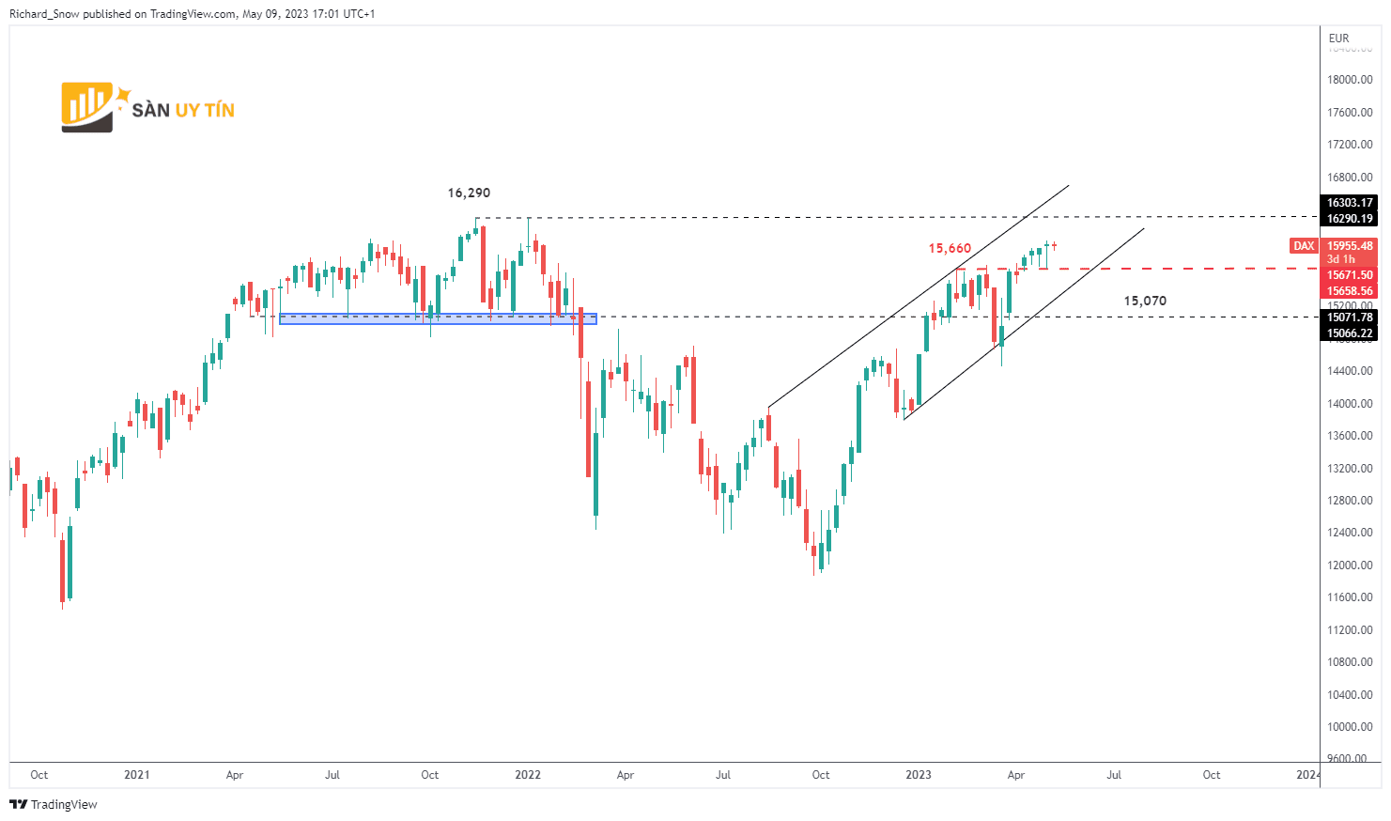
Task: Click the Jul label between 2021 and 2022
Action: point(332,775)
